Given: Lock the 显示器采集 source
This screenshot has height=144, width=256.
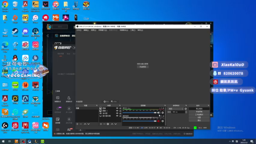Looking at the screenshot, I should pyautogui.click(x=120, y=116).
